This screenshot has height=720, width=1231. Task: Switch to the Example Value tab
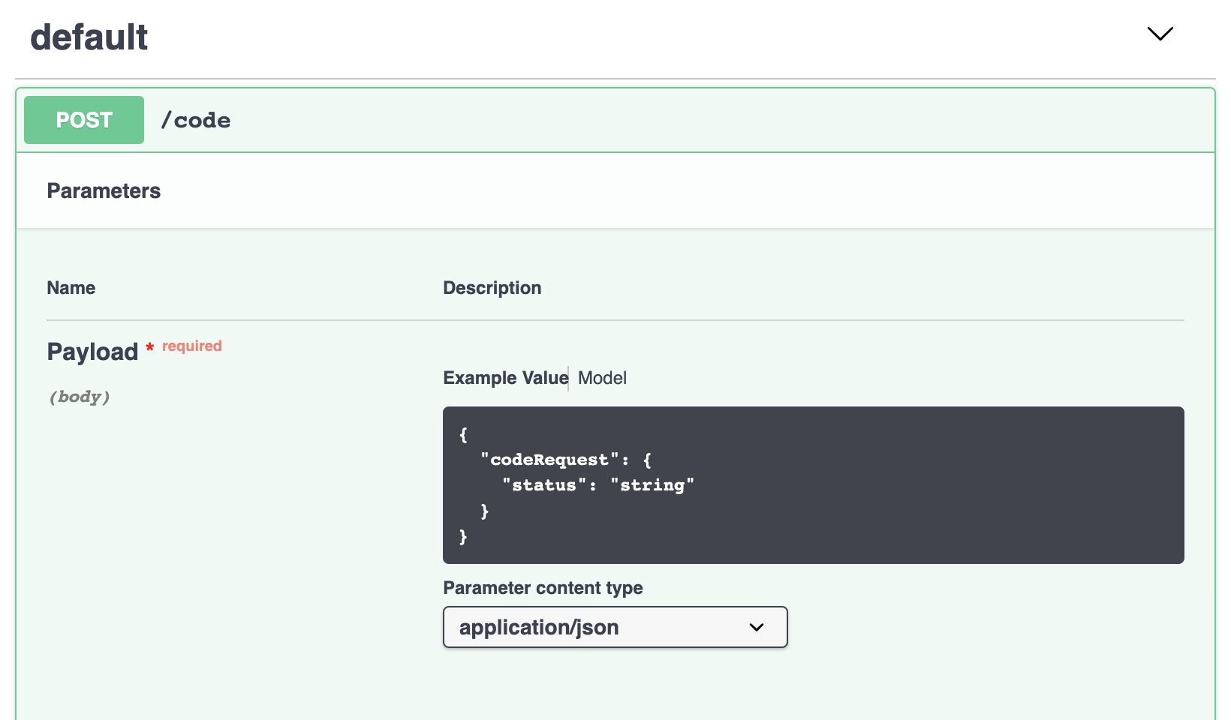tap(505, 378)
